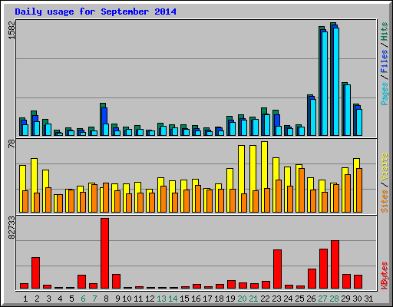
Task: Click the 82733 axis label of the KBytes chart
Action: coord(12,228)
